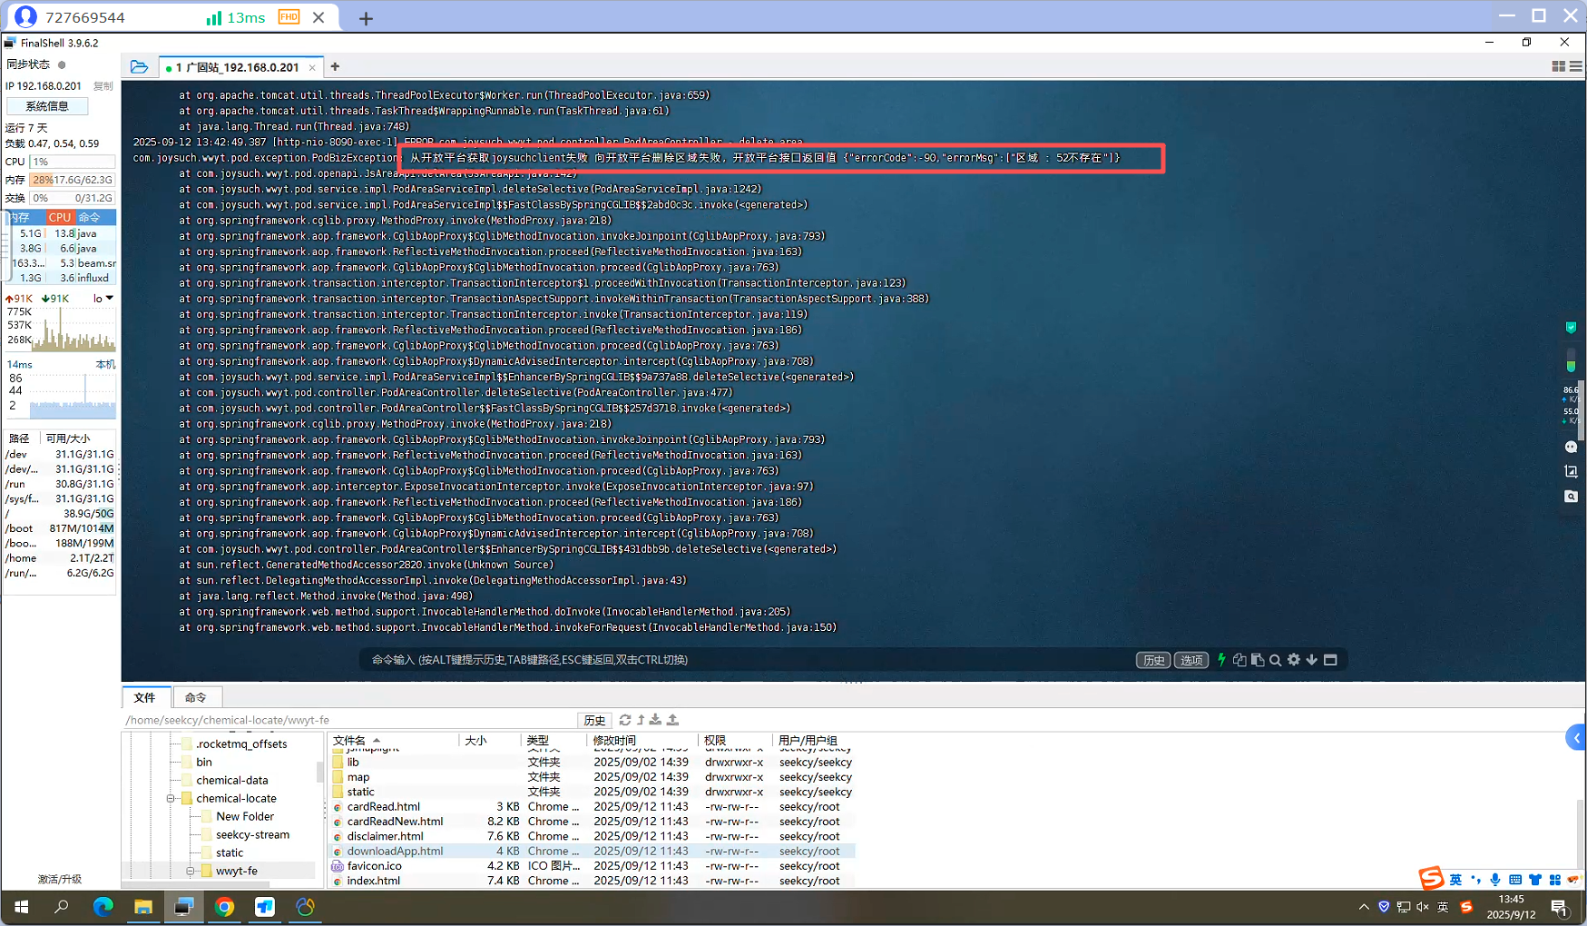Click the terminal vertical scrollbar
The width and height of the screenshot is (1587, 926).
1581,410
